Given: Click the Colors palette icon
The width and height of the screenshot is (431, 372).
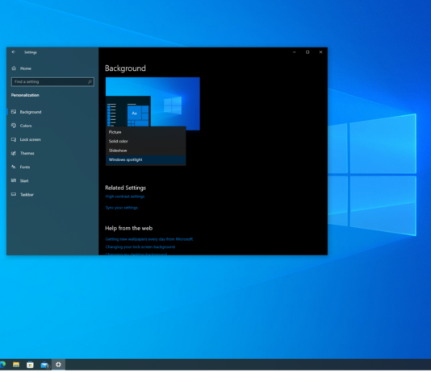Looking at the screenshot, I should 14,126.
